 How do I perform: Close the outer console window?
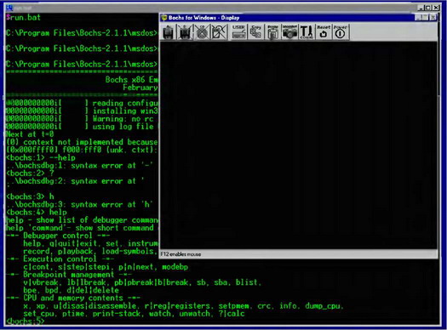click(x=436, y=8)
